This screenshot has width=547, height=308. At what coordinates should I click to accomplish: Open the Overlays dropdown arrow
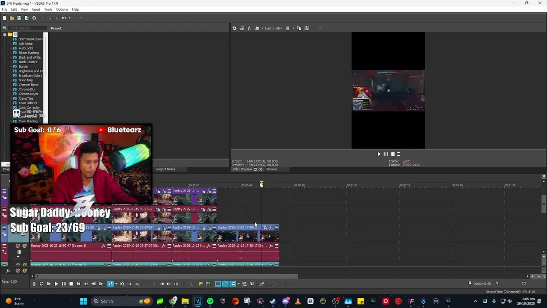[294, 28]
